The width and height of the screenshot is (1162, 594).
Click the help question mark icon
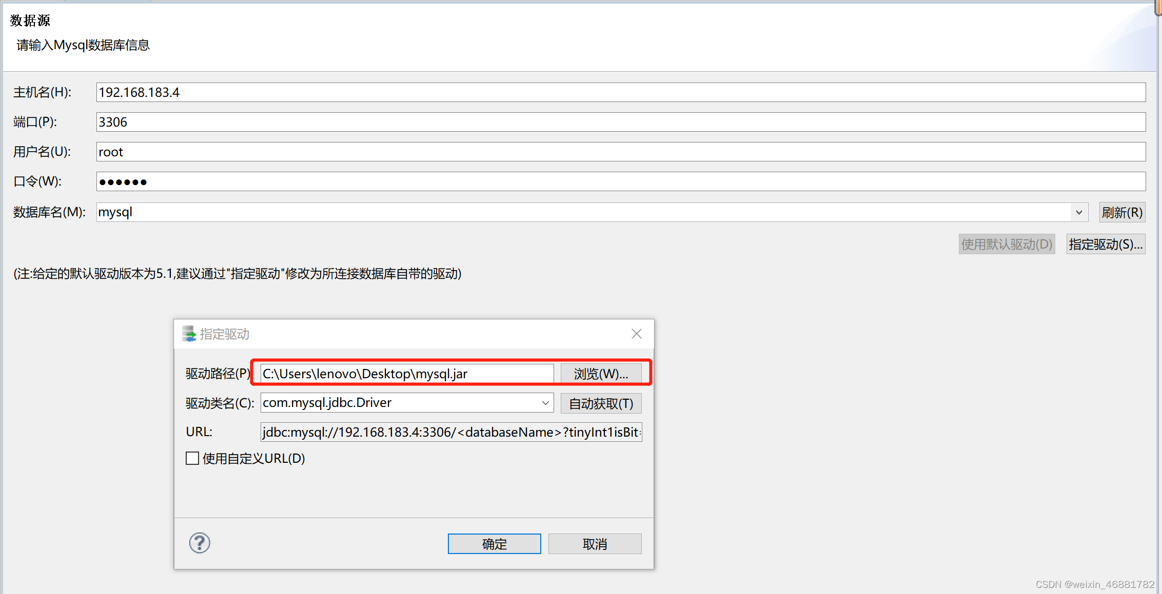pos(200,543)
